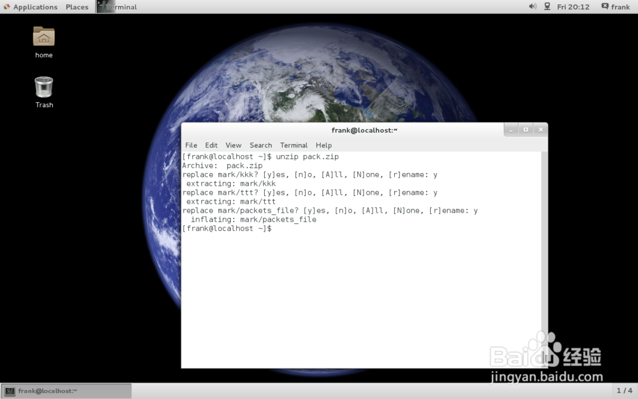Click the terminal title 'frank@localhost:~'
This screenshot has width=638, height=399.
tap(364, 130)
